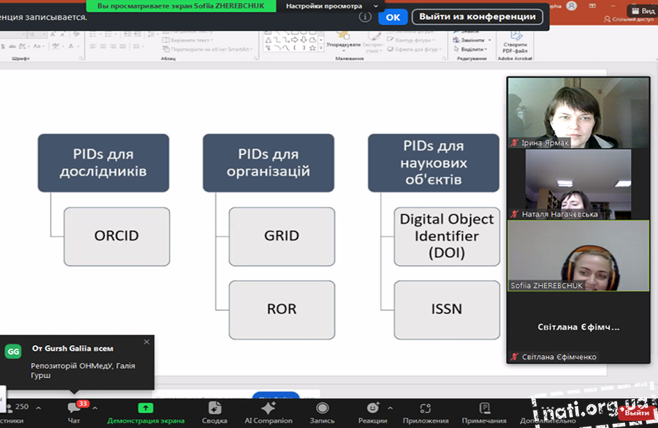Expand the chevron next to participants count
This screenshot has width=658, height=428.
39,408
